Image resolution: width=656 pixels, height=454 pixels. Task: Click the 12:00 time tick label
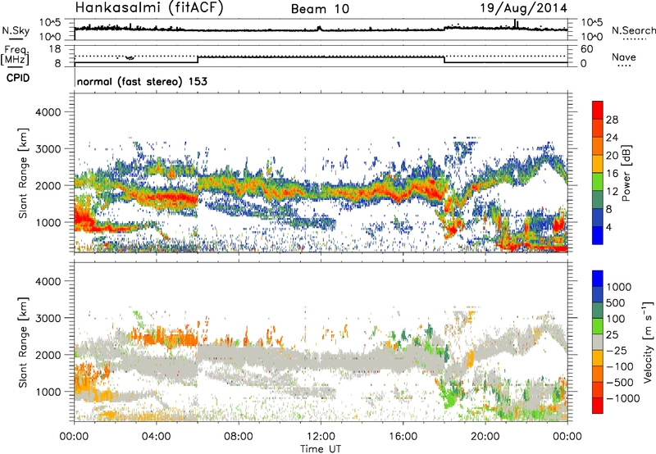tap(321, 437)
